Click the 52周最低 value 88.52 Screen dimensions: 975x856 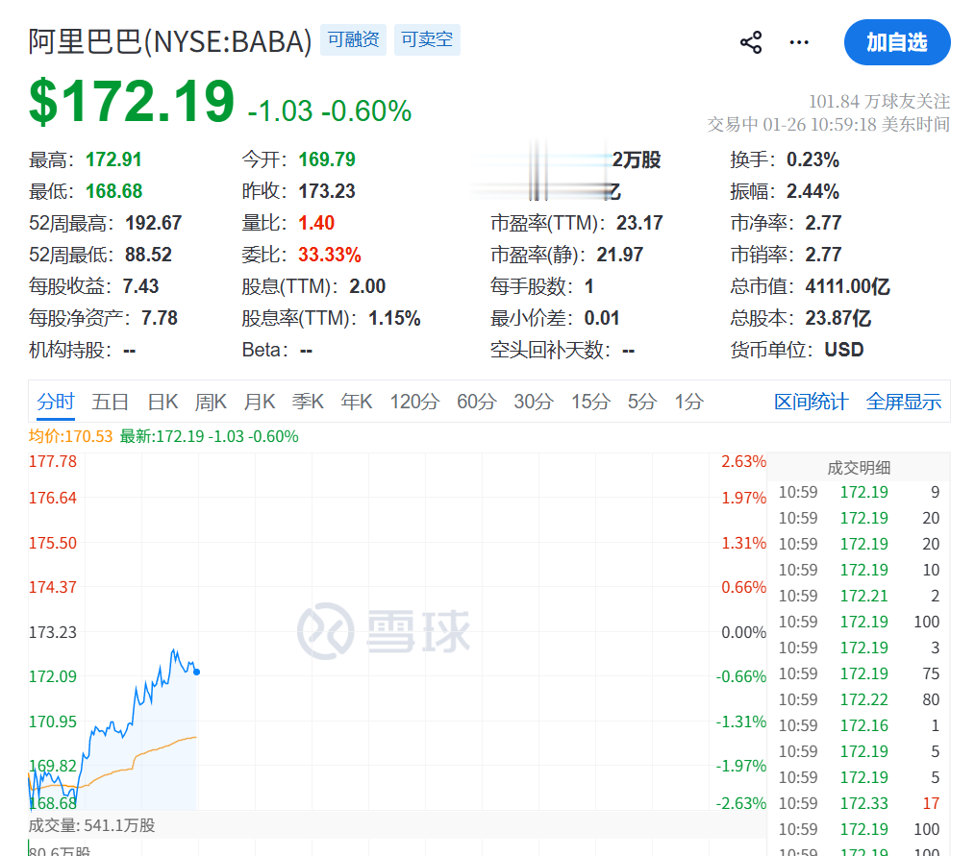tap(149, 255)
